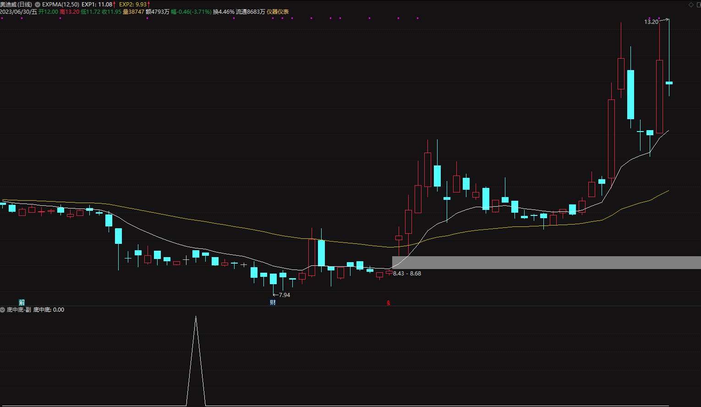Open the 底中底-副 indicator dropdown arrow
This screenshot has width=701, height=407.
[x=3, y=310]
